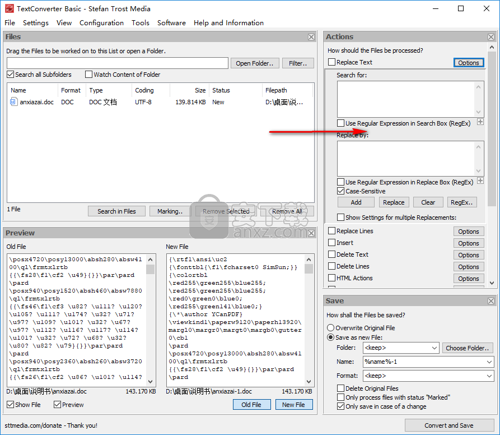The width and height of the screenshot is (500, 435).
Task: Click Convert and Save button
Action: click(449, 425)
